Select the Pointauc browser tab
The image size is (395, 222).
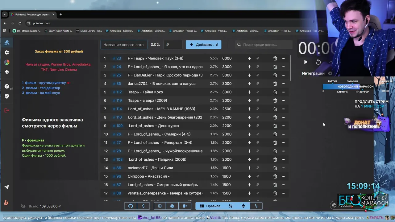pyautogui.click(x=32, y=14)
